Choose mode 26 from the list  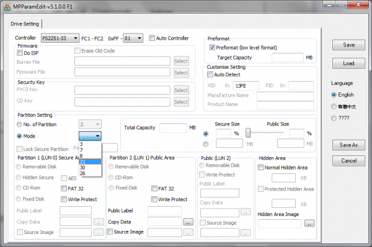click(90, 173)
